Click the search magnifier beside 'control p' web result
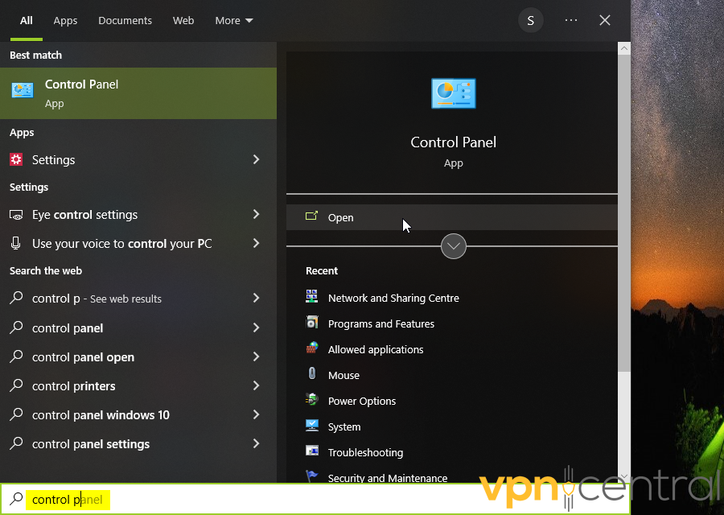 tap(16, 298)
